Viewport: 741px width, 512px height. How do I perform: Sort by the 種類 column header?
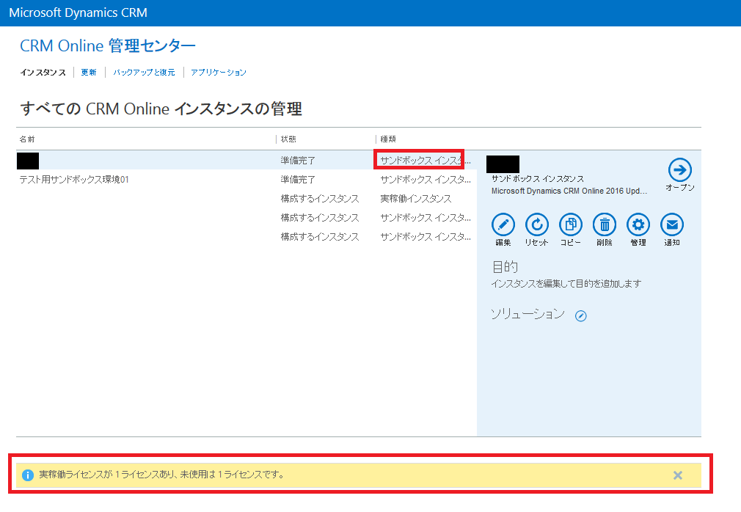coord(388,139)
